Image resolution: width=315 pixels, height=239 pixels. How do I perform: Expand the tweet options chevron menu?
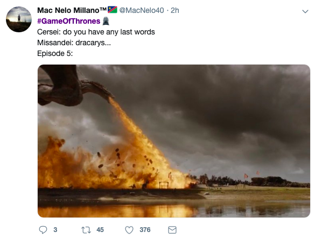tap(305, 11)
